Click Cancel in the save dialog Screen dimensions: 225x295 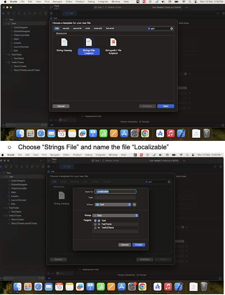click(124, 245)
